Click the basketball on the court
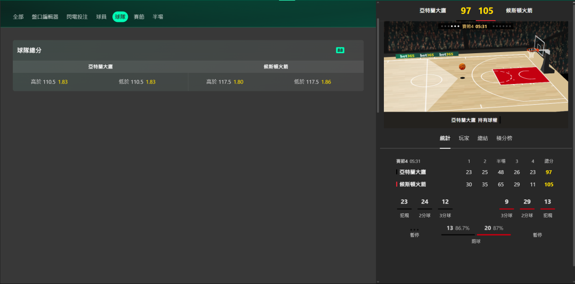The width and height of the screenshot is (575, 284). click(462, 66)
